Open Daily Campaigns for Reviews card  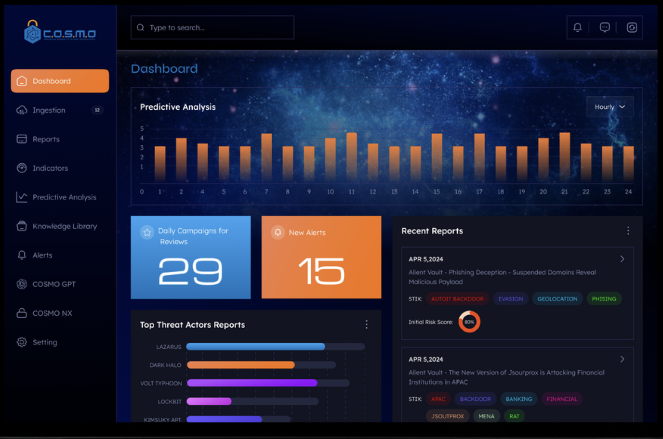[x=190, y=257]
